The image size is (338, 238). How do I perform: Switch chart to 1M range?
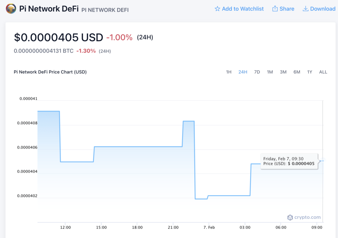point(270,72)
